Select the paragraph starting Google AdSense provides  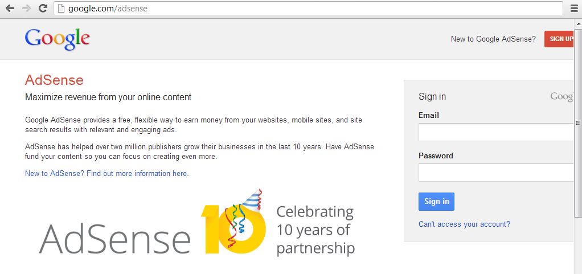(x=194, y=125)
